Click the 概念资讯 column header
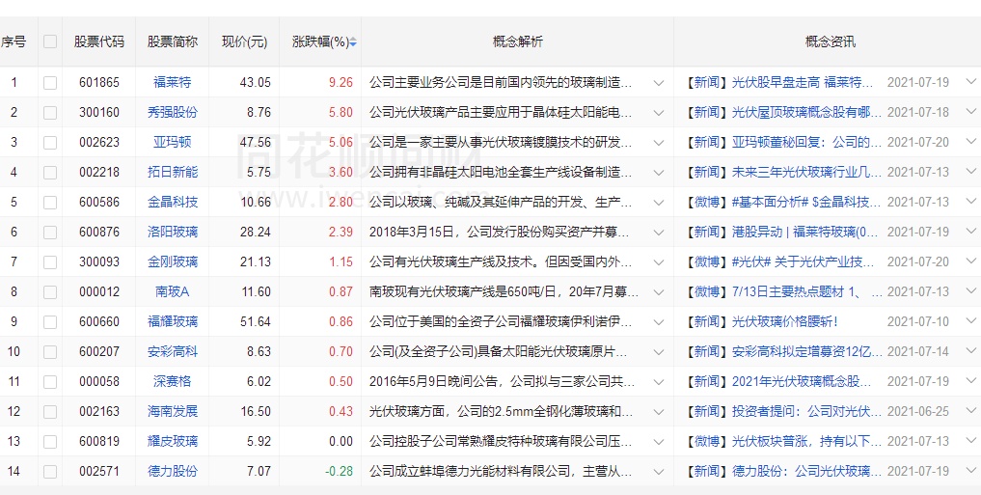Viewport: 981px width, 495px height. point(831,41)
